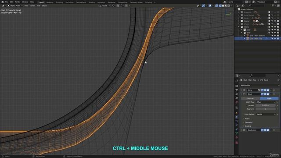The width and height of the screenshot is (281, 158).
Task: Hide the Door collection with its eye icon
Action: click(275, 30)
